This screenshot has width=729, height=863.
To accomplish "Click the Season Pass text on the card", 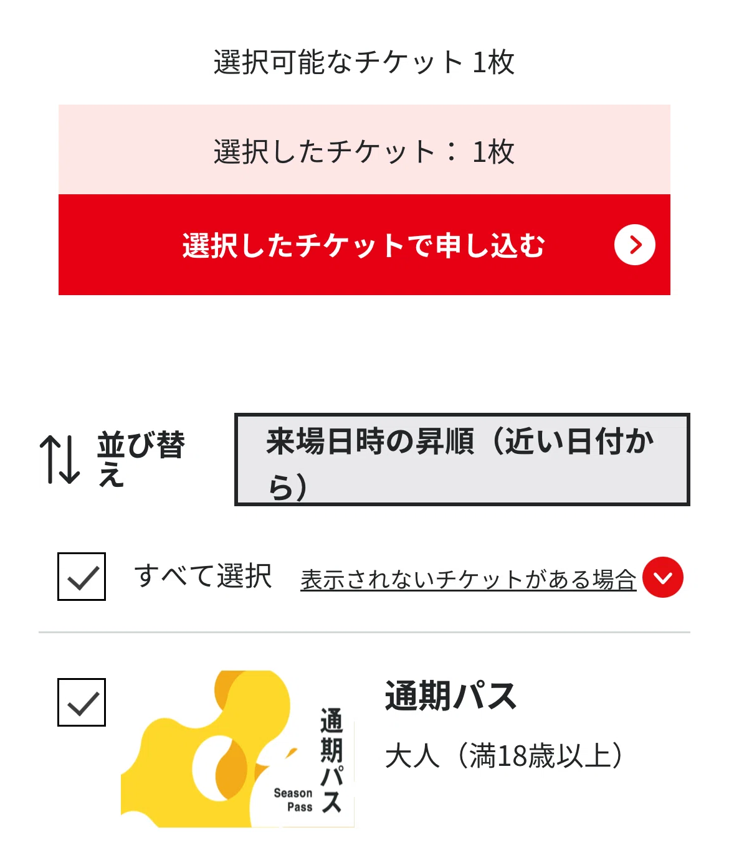I will (293, 800).
